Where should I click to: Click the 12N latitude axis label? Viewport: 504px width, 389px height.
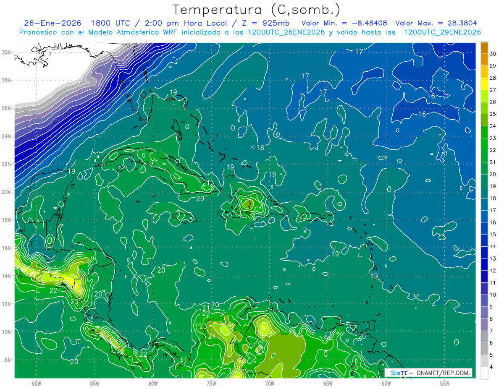point(7,304)
